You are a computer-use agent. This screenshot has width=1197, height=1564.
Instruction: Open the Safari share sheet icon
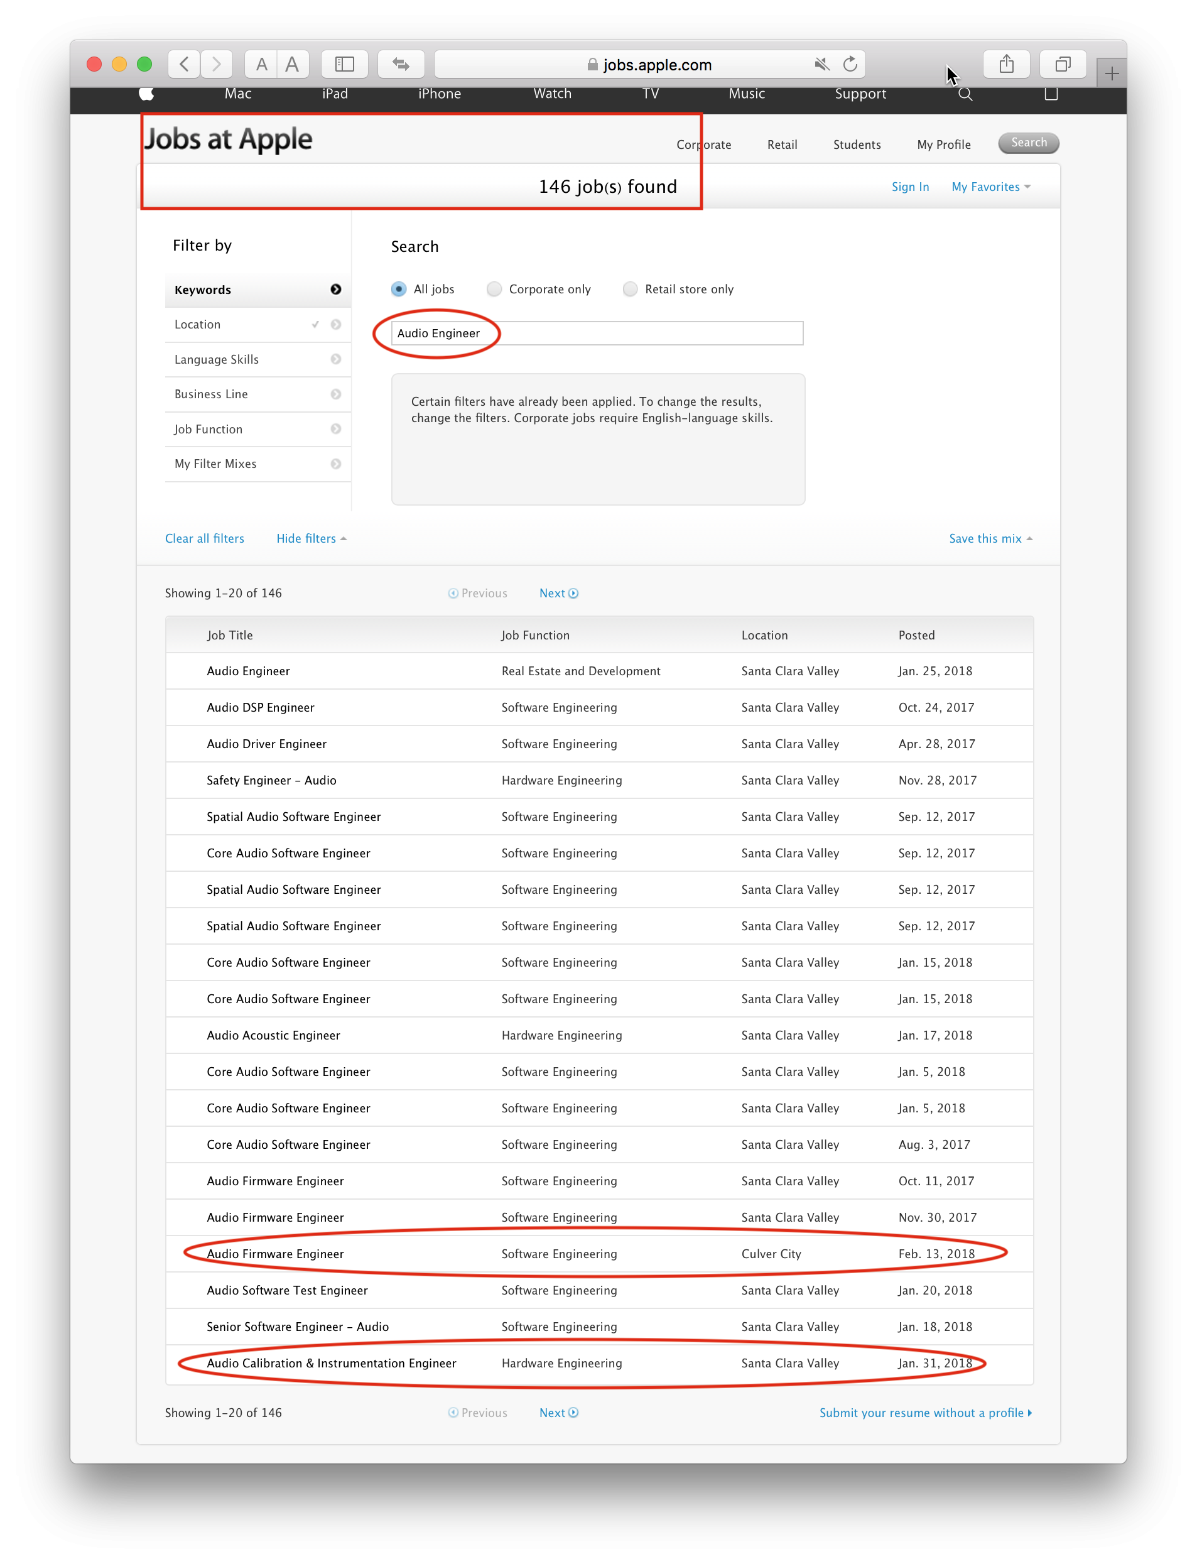click(1006, 64)
